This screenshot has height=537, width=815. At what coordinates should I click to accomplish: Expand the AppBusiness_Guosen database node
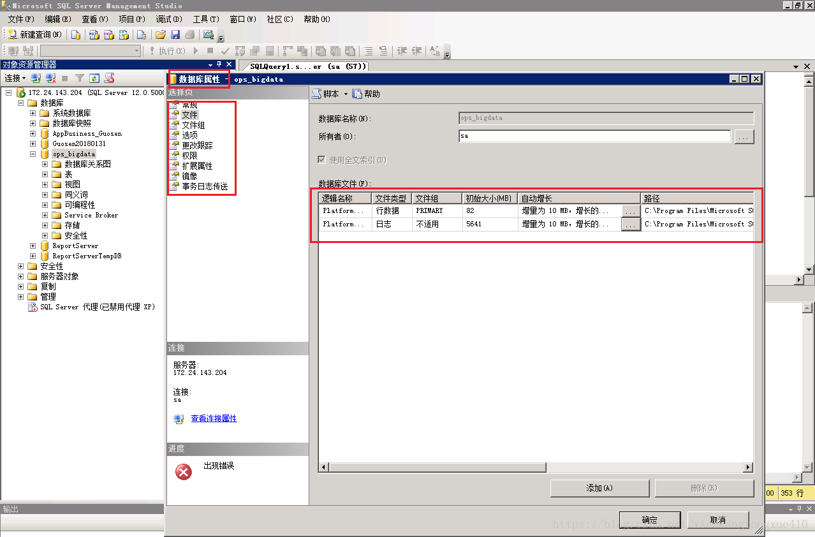coord(33,133)
